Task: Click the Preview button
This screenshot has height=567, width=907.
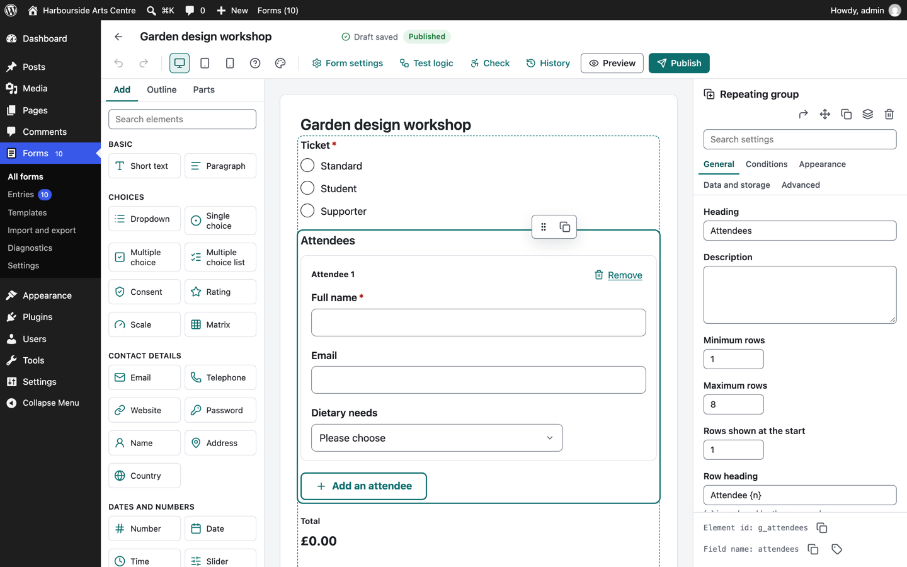Action: click(612, 63)
